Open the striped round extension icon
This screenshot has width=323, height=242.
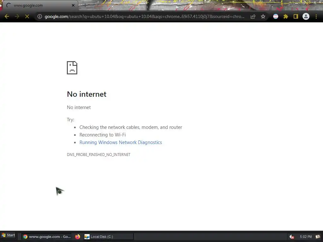click(276, 16)
